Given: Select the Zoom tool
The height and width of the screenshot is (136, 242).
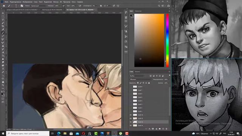Looking at the screenshot, I should (x=3, y=85).
